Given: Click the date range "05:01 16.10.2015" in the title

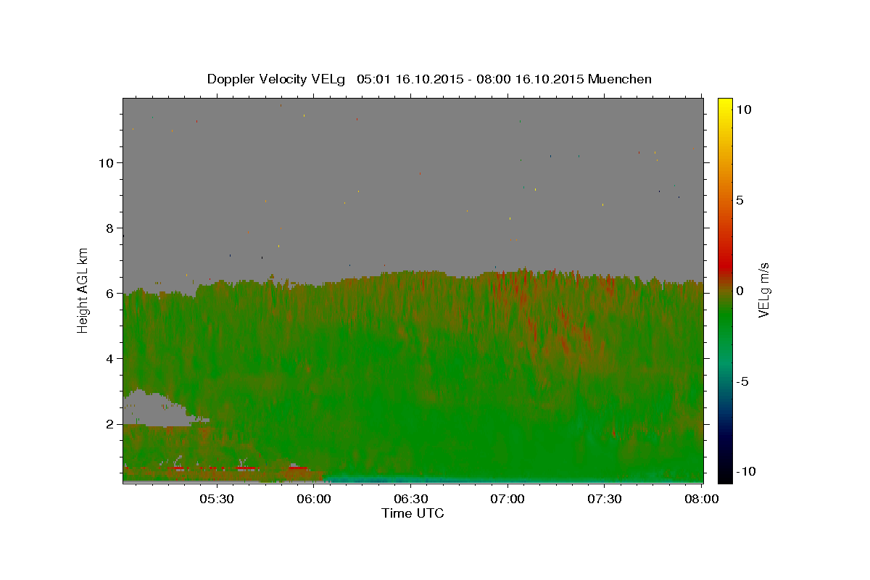Looking at the screenshot, I should [x=409, y=79].
